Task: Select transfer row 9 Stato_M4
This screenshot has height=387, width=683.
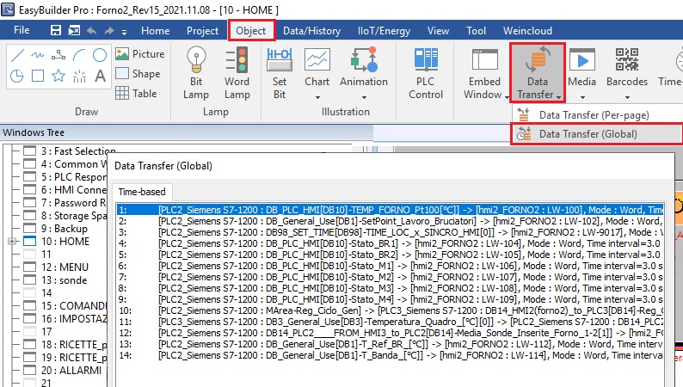Action: pos(391,299)
